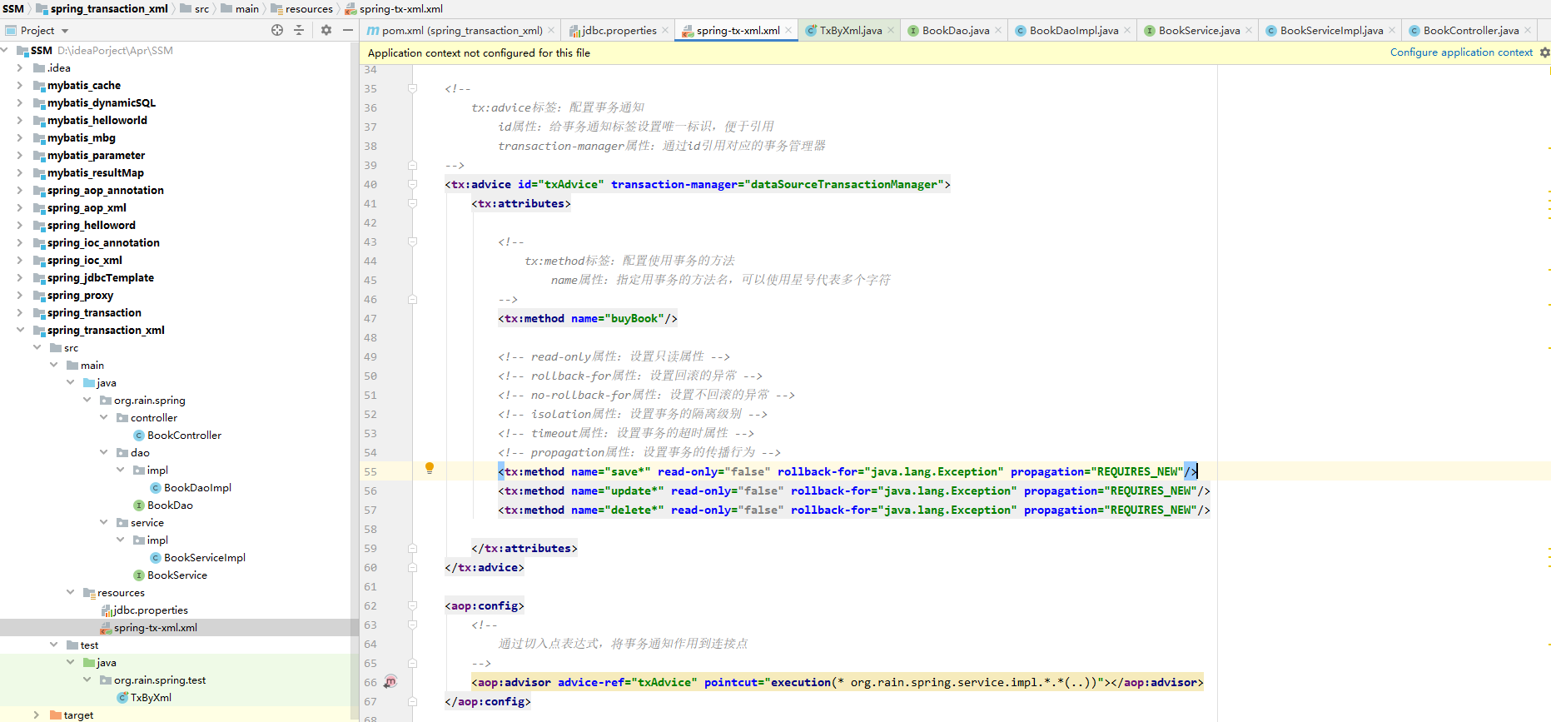Select TxByXml test class in tree

pos(151,697)
